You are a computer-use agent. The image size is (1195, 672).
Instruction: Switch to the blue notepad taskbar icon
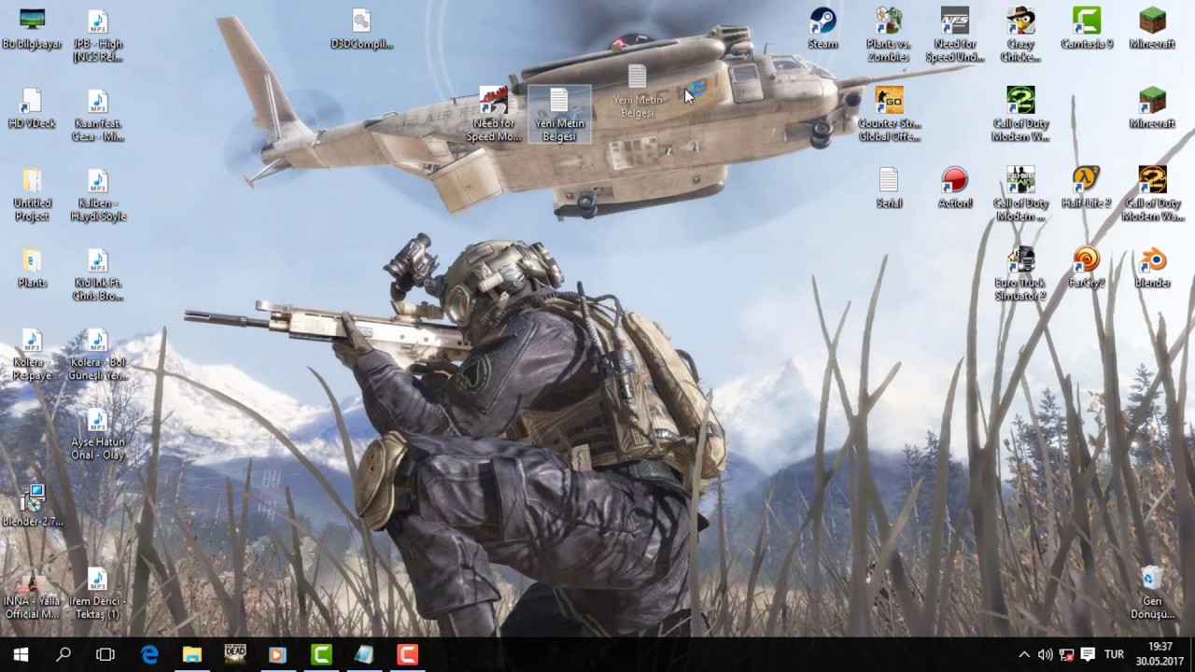tap(364, 654)
